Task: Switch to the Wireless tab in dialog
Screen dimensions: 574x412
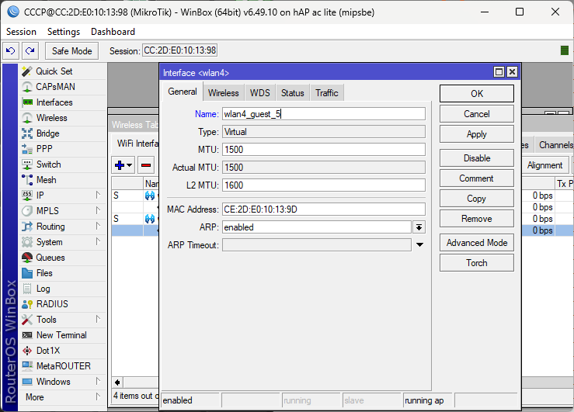Action: pyautogui.click(x=223, y=93)
